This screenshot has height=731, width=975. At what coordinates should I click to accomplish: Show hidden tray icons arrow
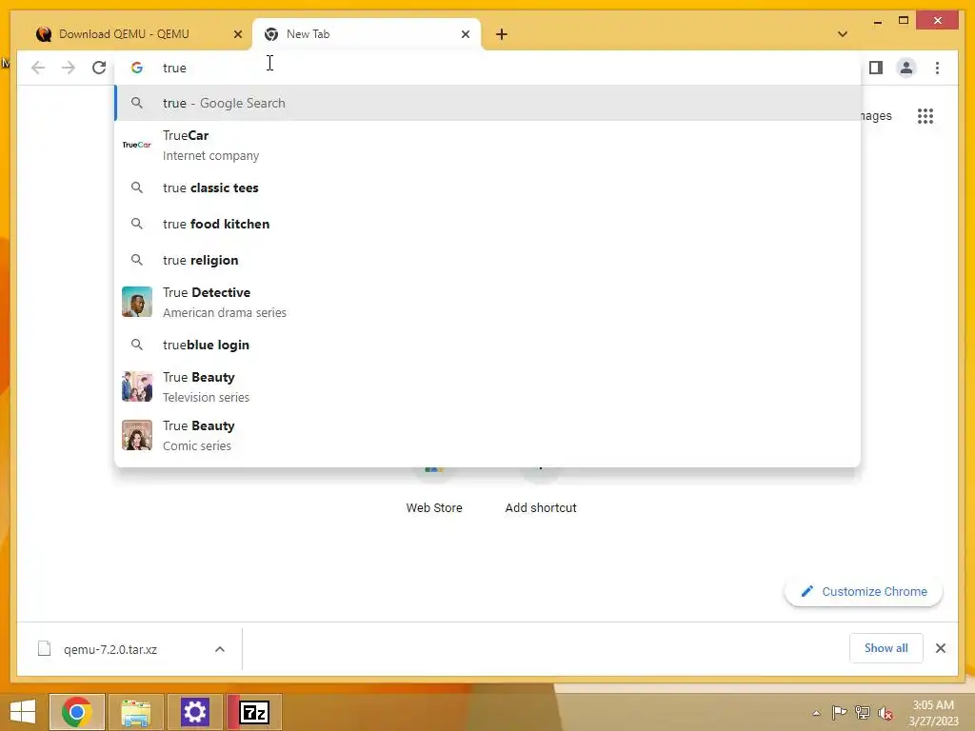pyautogui.click(x=816, y=713)
